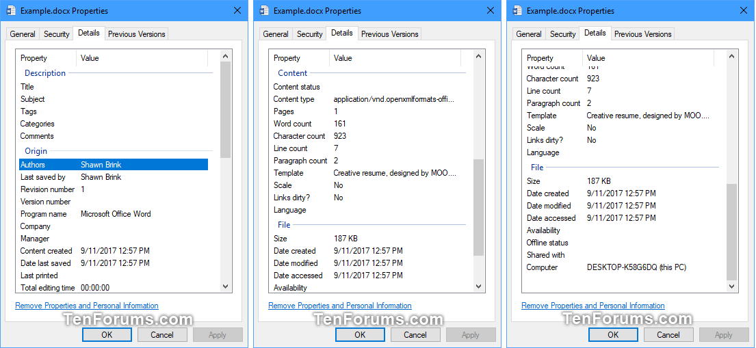Select Details tab in right window
This screenshot has height=348, width=756.
[x=595, y=33]
